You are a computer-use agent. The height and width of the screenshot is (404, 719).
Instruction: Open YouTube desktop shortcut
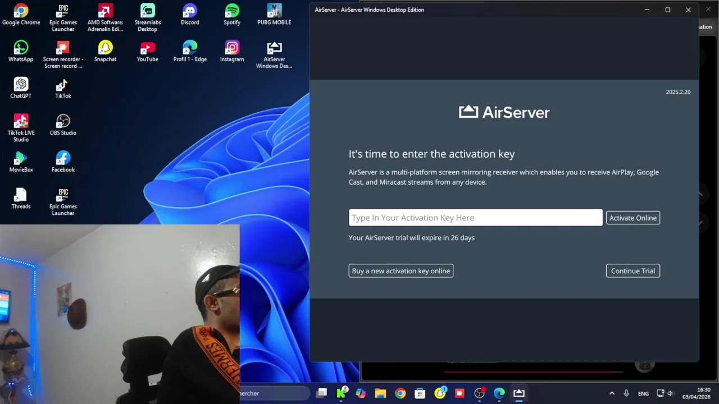(x=147, y=52)
